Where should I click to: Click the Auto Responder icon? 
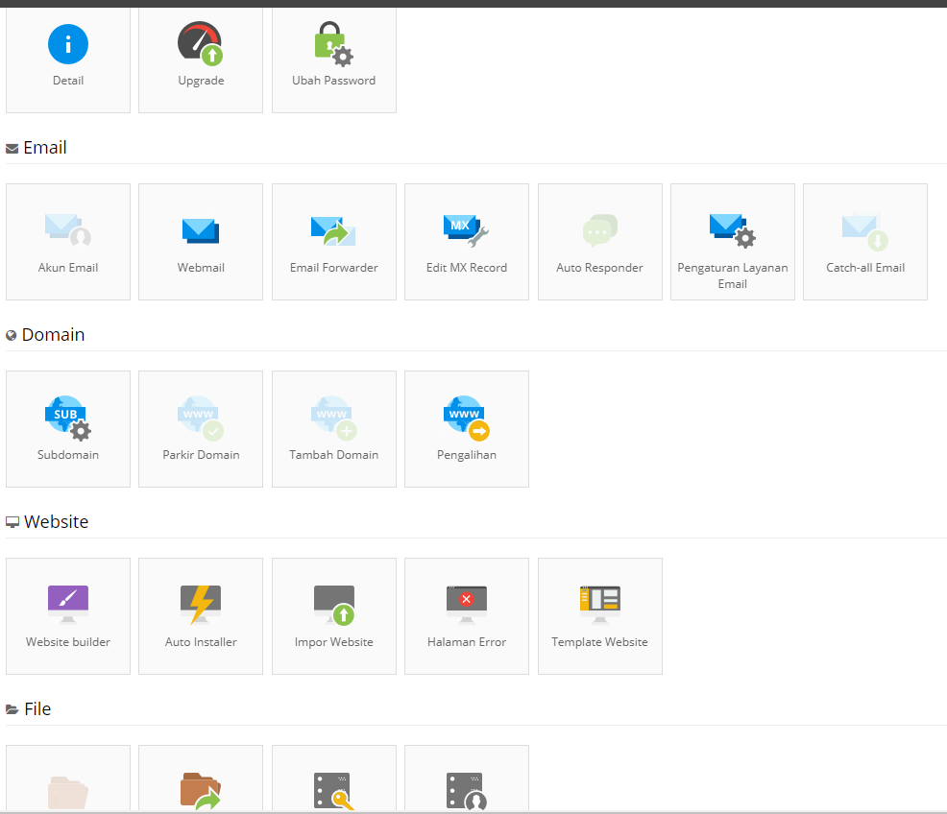[599, 241]
